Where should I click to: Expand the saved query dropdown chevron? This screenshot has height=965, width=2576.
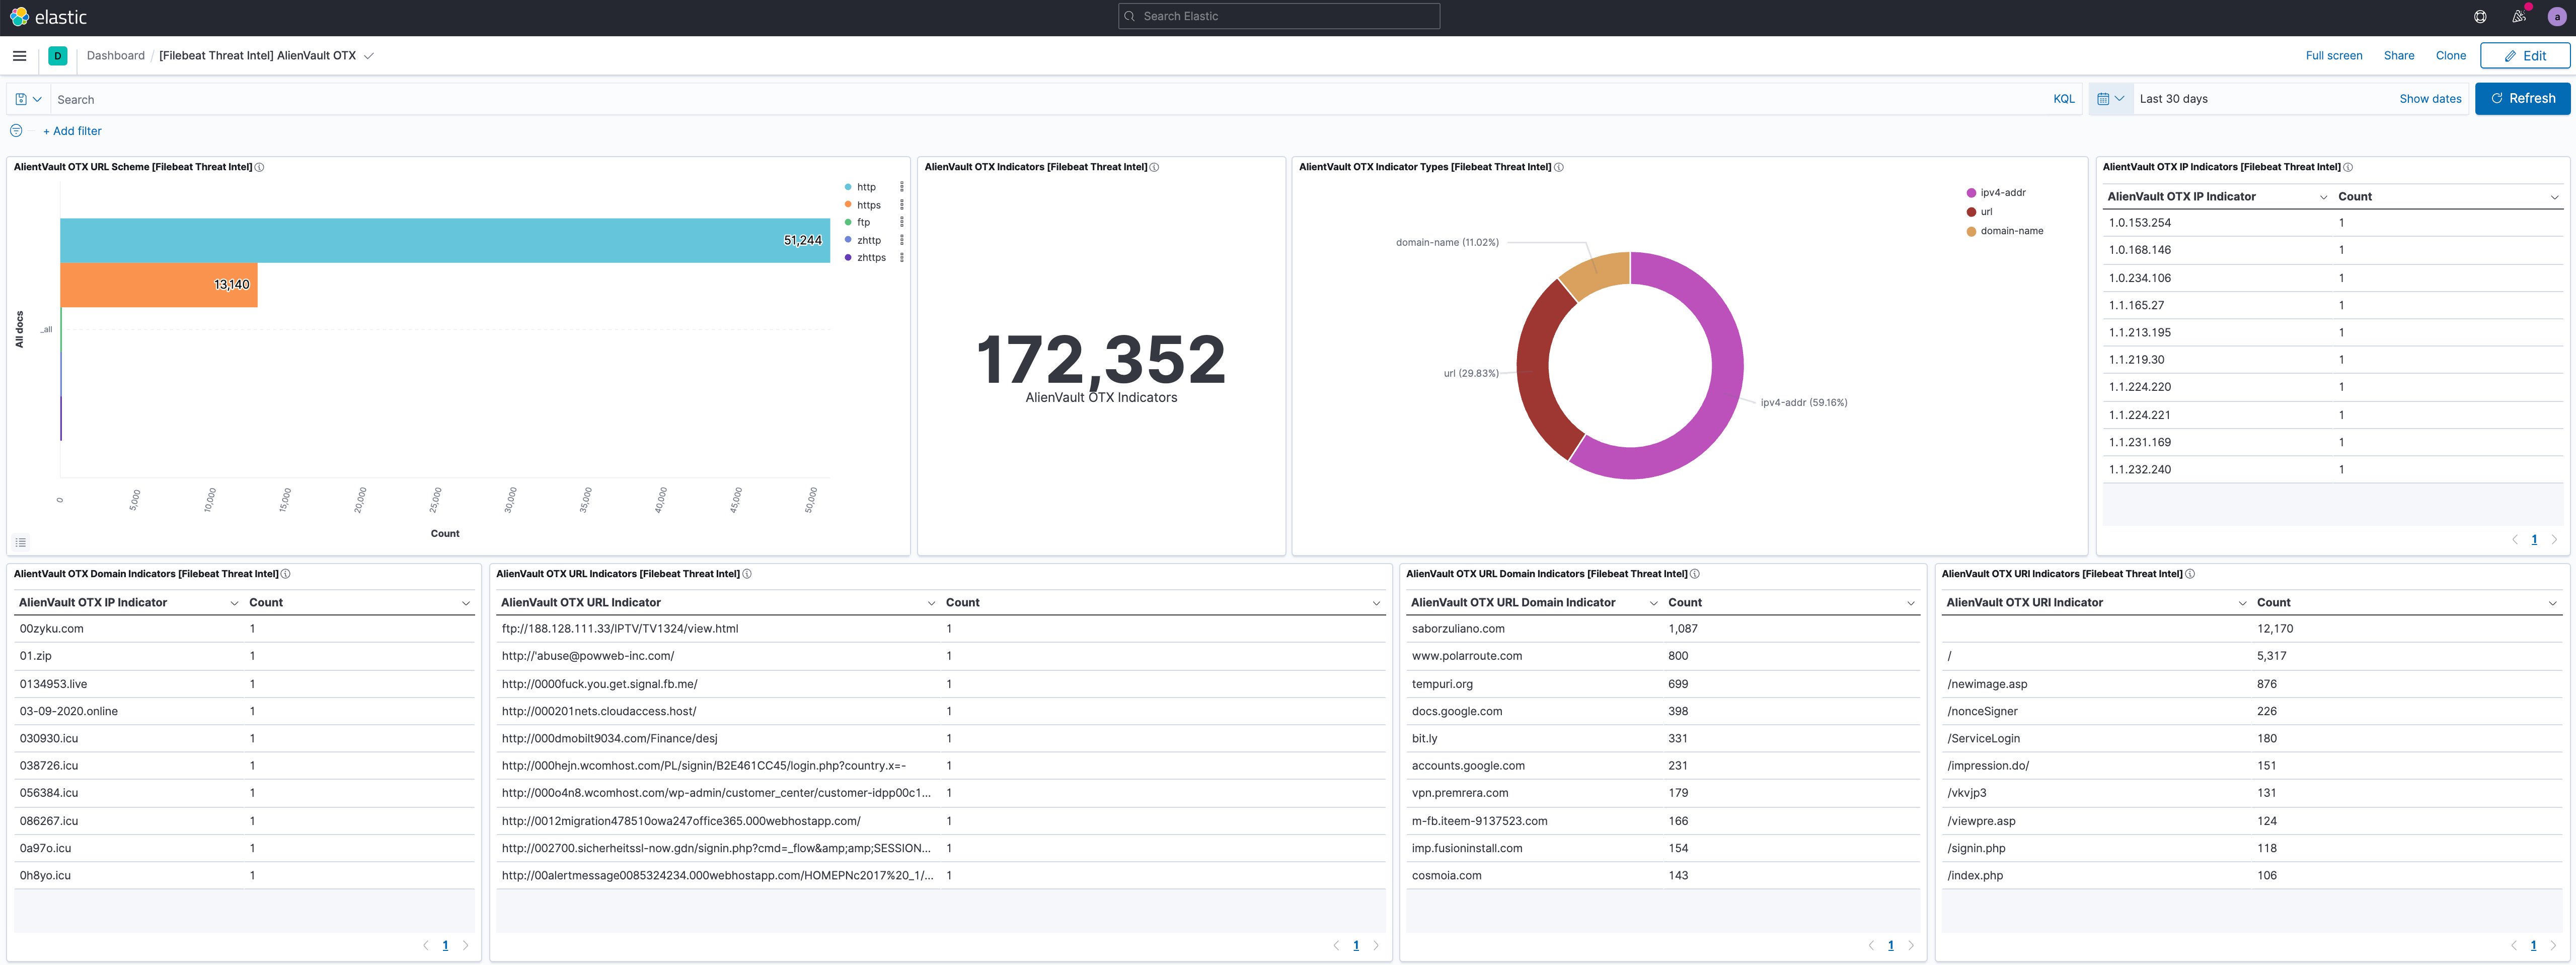(37, 98)
